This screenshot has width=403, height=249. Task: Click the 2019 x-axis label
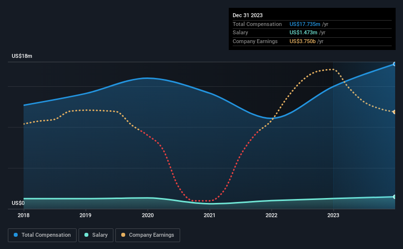point(85,215)
